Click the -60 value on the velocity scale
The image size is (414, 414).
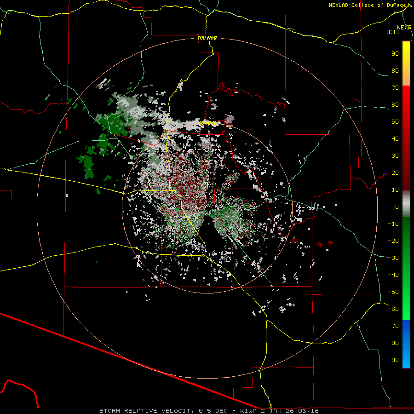pos(393,309)
